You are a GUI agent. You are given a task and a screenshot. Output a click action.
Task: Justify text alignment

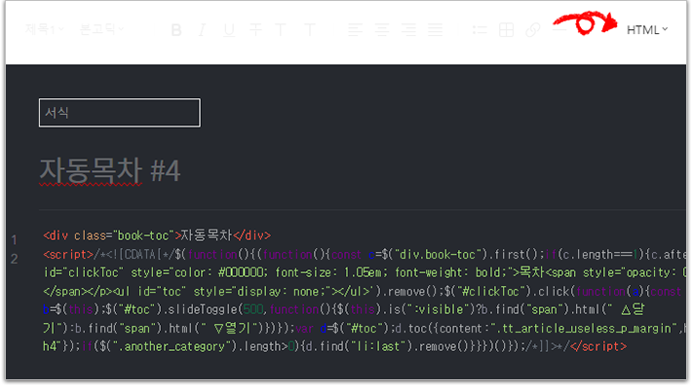pos(435,30)
